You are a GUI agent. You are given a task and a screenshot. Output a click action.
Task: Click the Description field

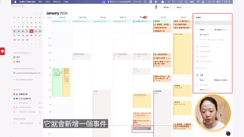click(x=200, y=68)
